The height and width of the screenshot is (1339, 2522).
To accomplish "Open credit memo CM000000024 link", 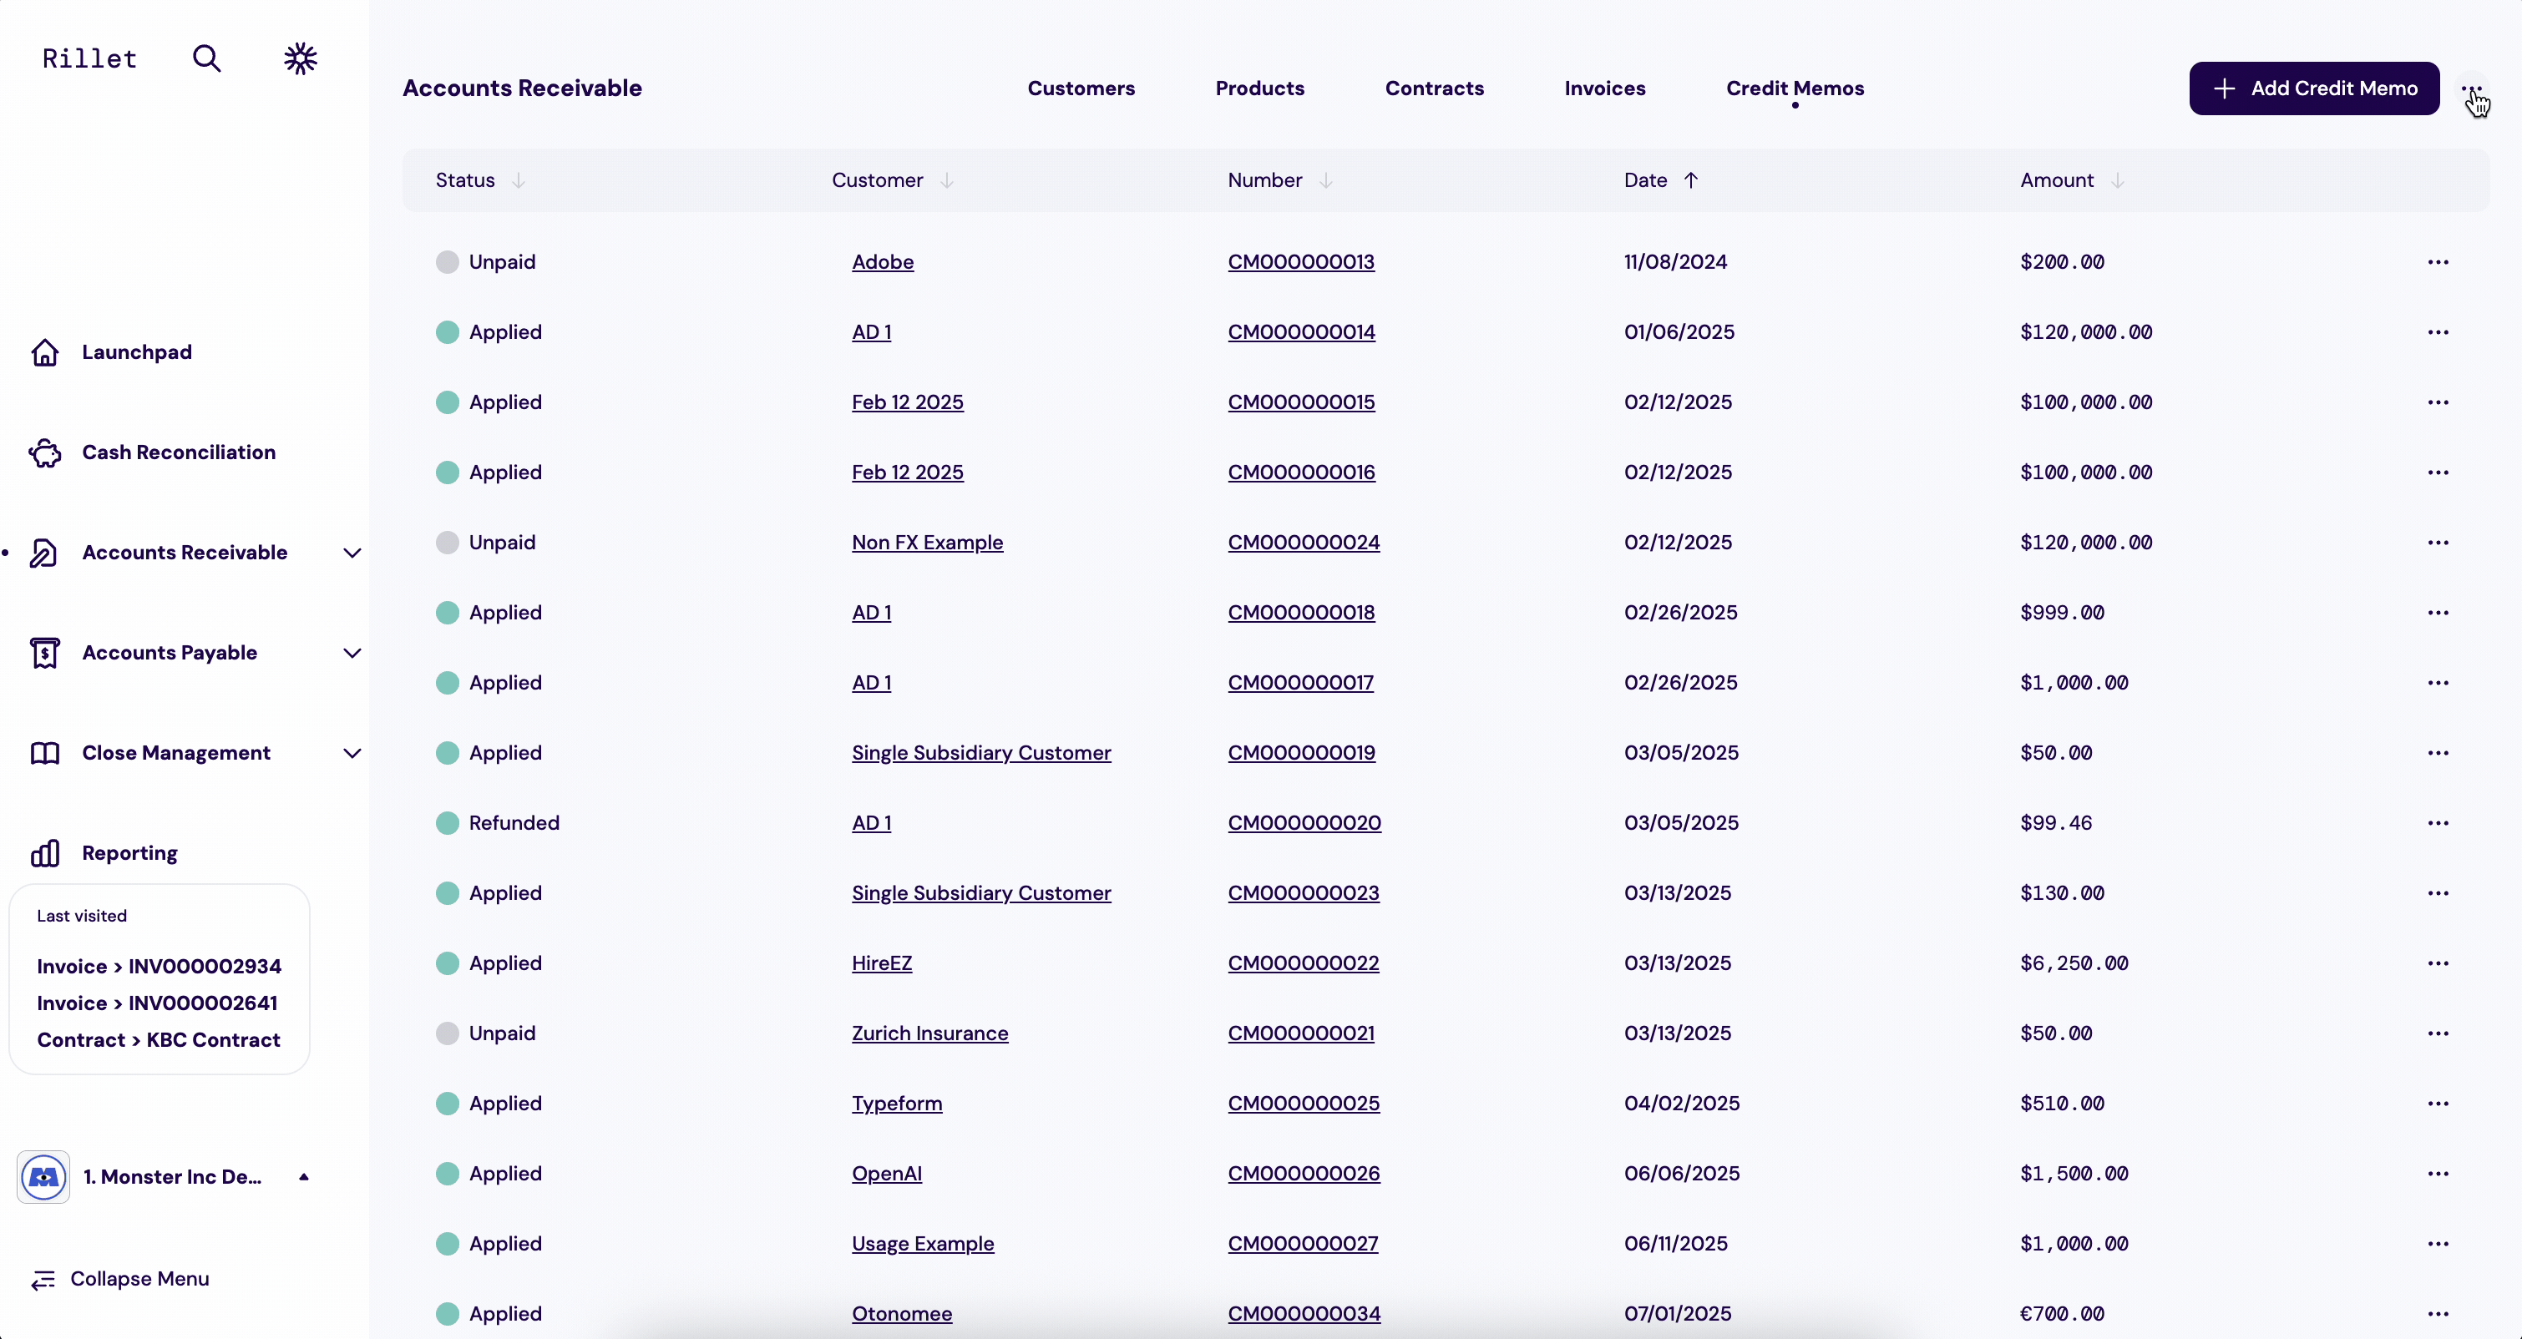I will point(1303,543).
